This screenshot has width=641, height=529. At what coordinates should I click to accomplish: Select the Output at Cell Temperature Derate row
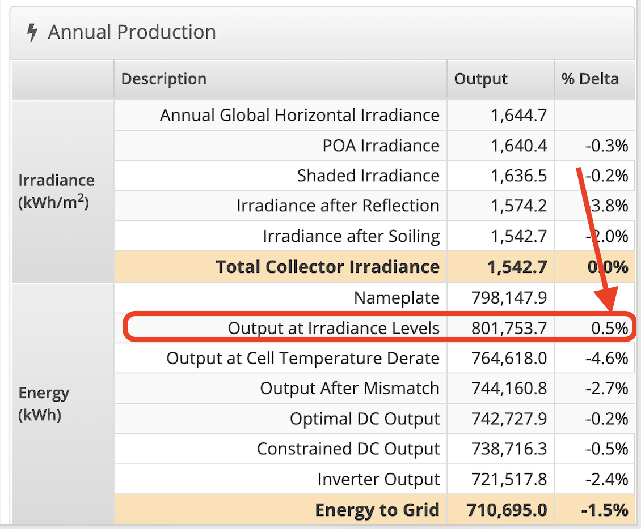tap(303, 358)
